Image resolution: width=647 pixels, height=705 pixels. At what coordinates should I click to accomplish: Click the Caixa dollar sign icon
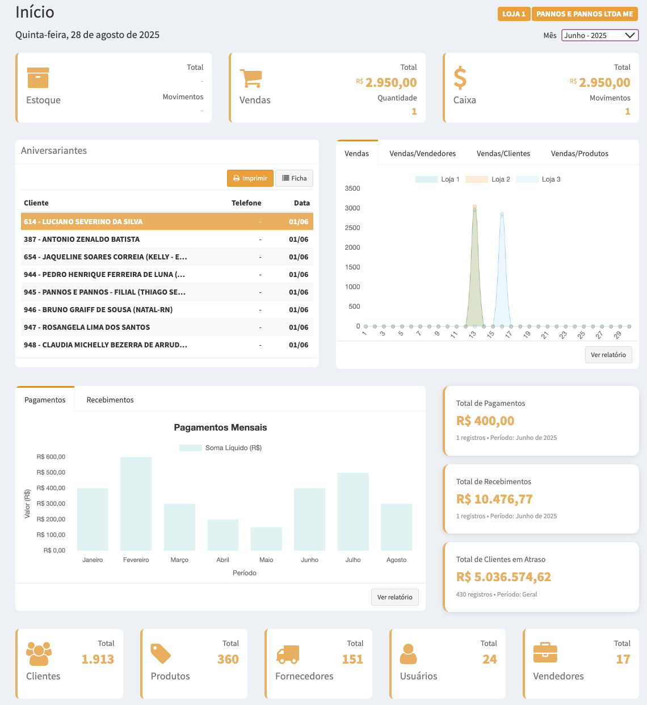[460, 78]
